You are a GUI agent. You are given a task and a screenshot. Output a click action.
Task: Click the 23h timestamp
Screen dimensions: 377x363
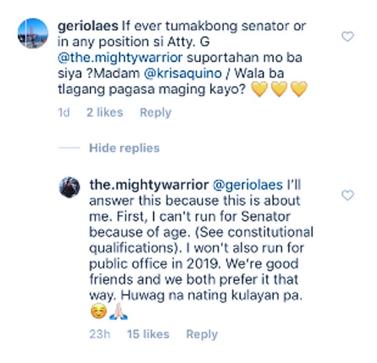click(100, 334)
